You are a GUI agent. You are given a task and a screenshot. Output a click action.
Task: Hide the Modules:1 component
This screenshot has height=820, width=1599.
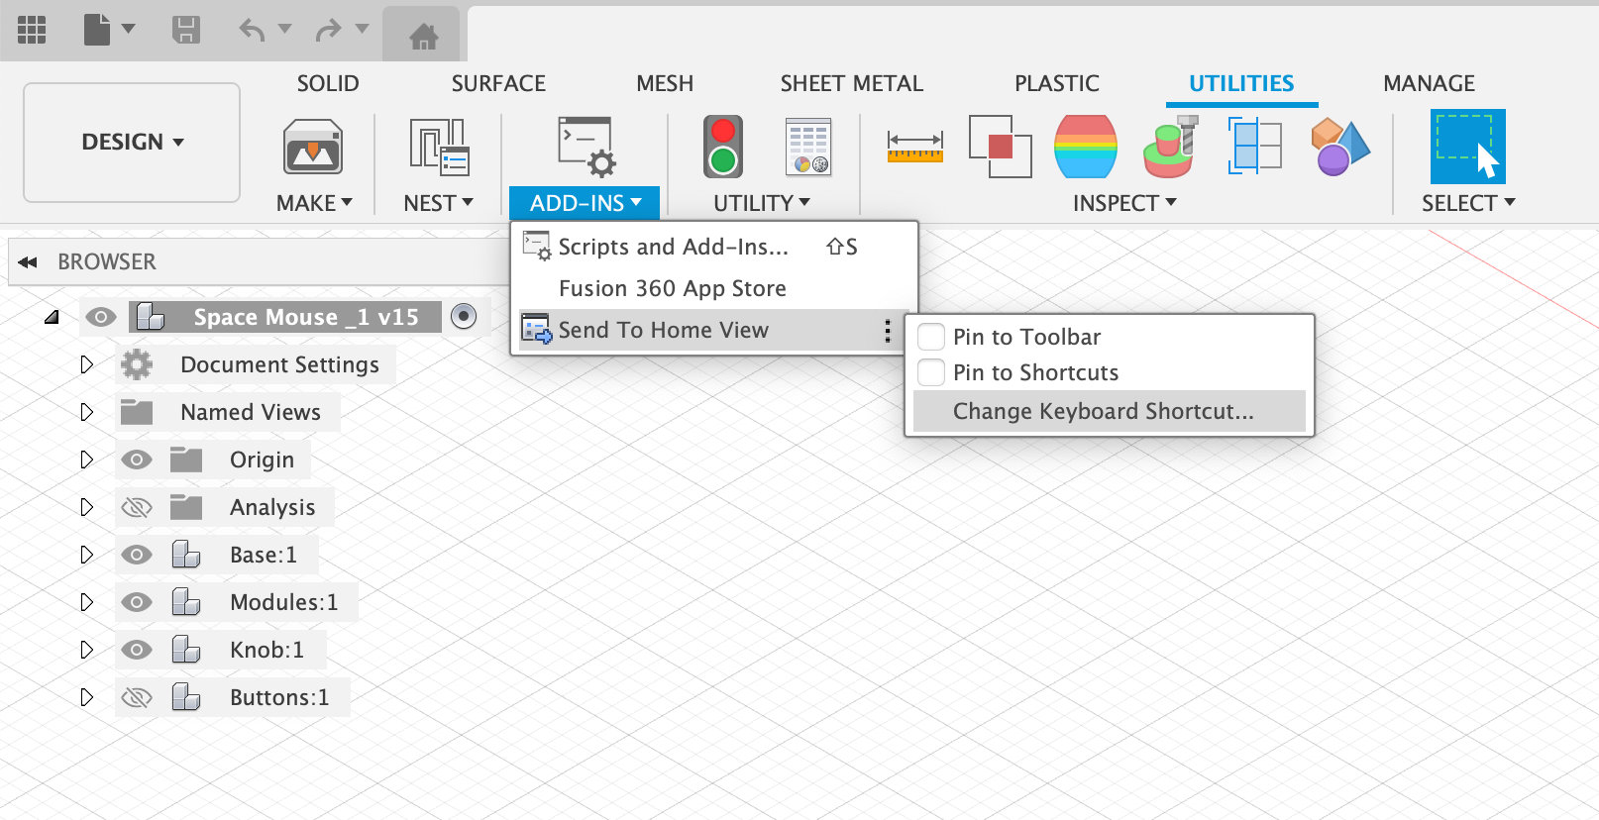(x=137, y=602)
